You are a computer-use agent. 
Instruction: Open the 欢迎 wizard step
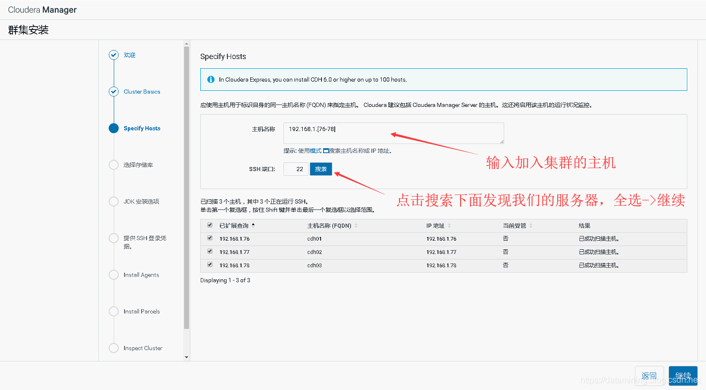(129, 55)
